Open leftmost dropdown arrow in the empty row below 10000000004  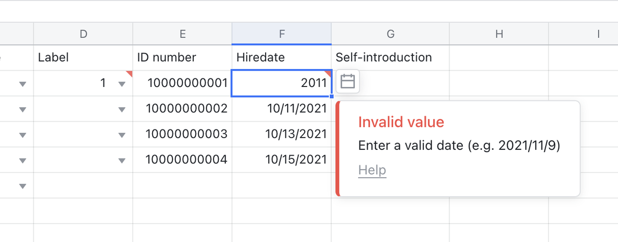pos(22,186)
